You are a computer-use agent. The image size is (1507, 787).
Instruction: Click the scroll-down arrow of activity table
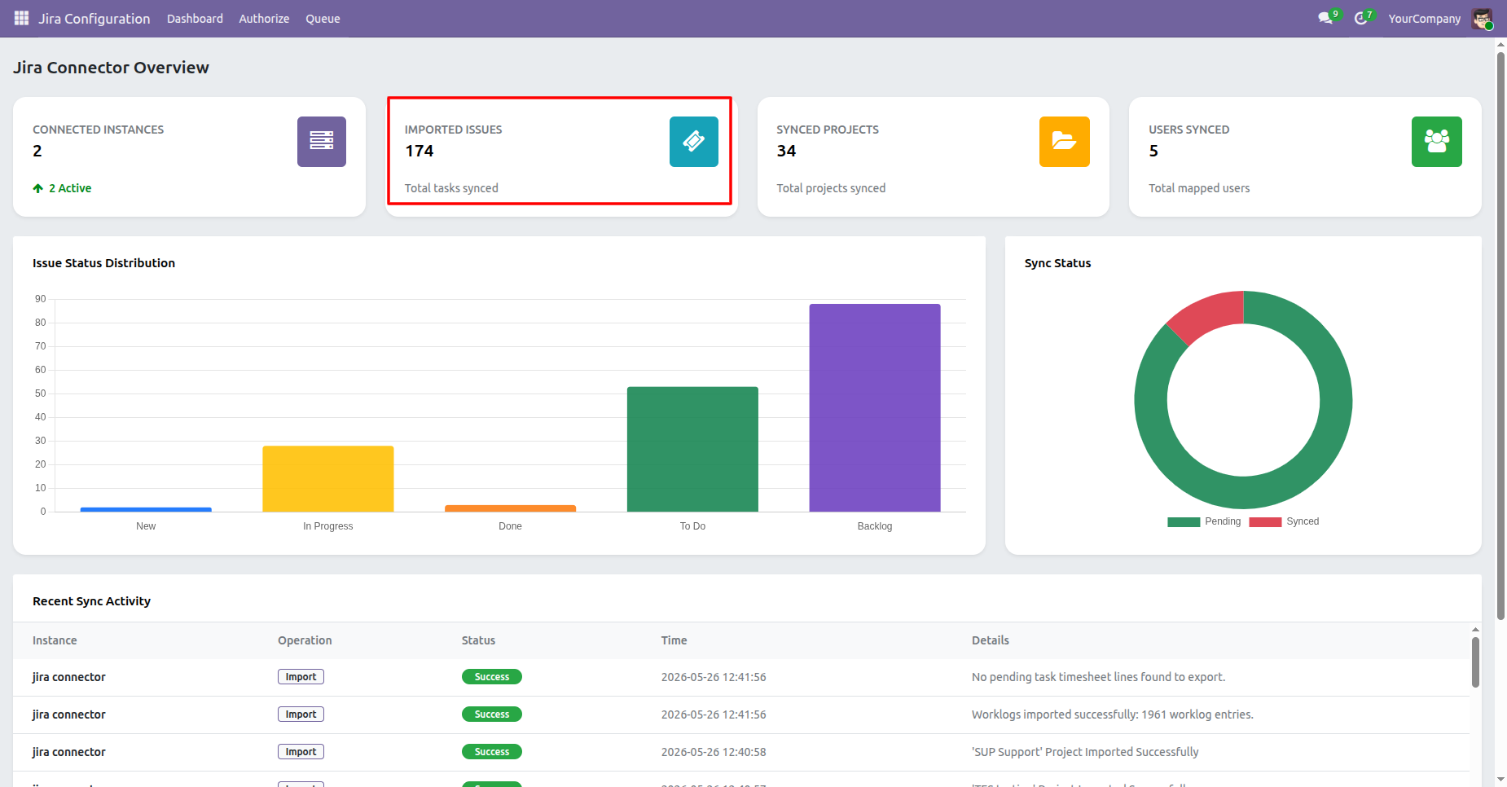pos(1475,779)
